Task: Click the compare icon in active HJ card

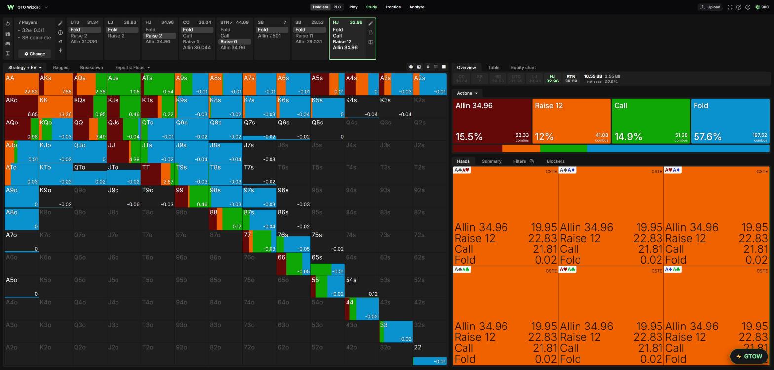Action: click(x=371, y=42)
